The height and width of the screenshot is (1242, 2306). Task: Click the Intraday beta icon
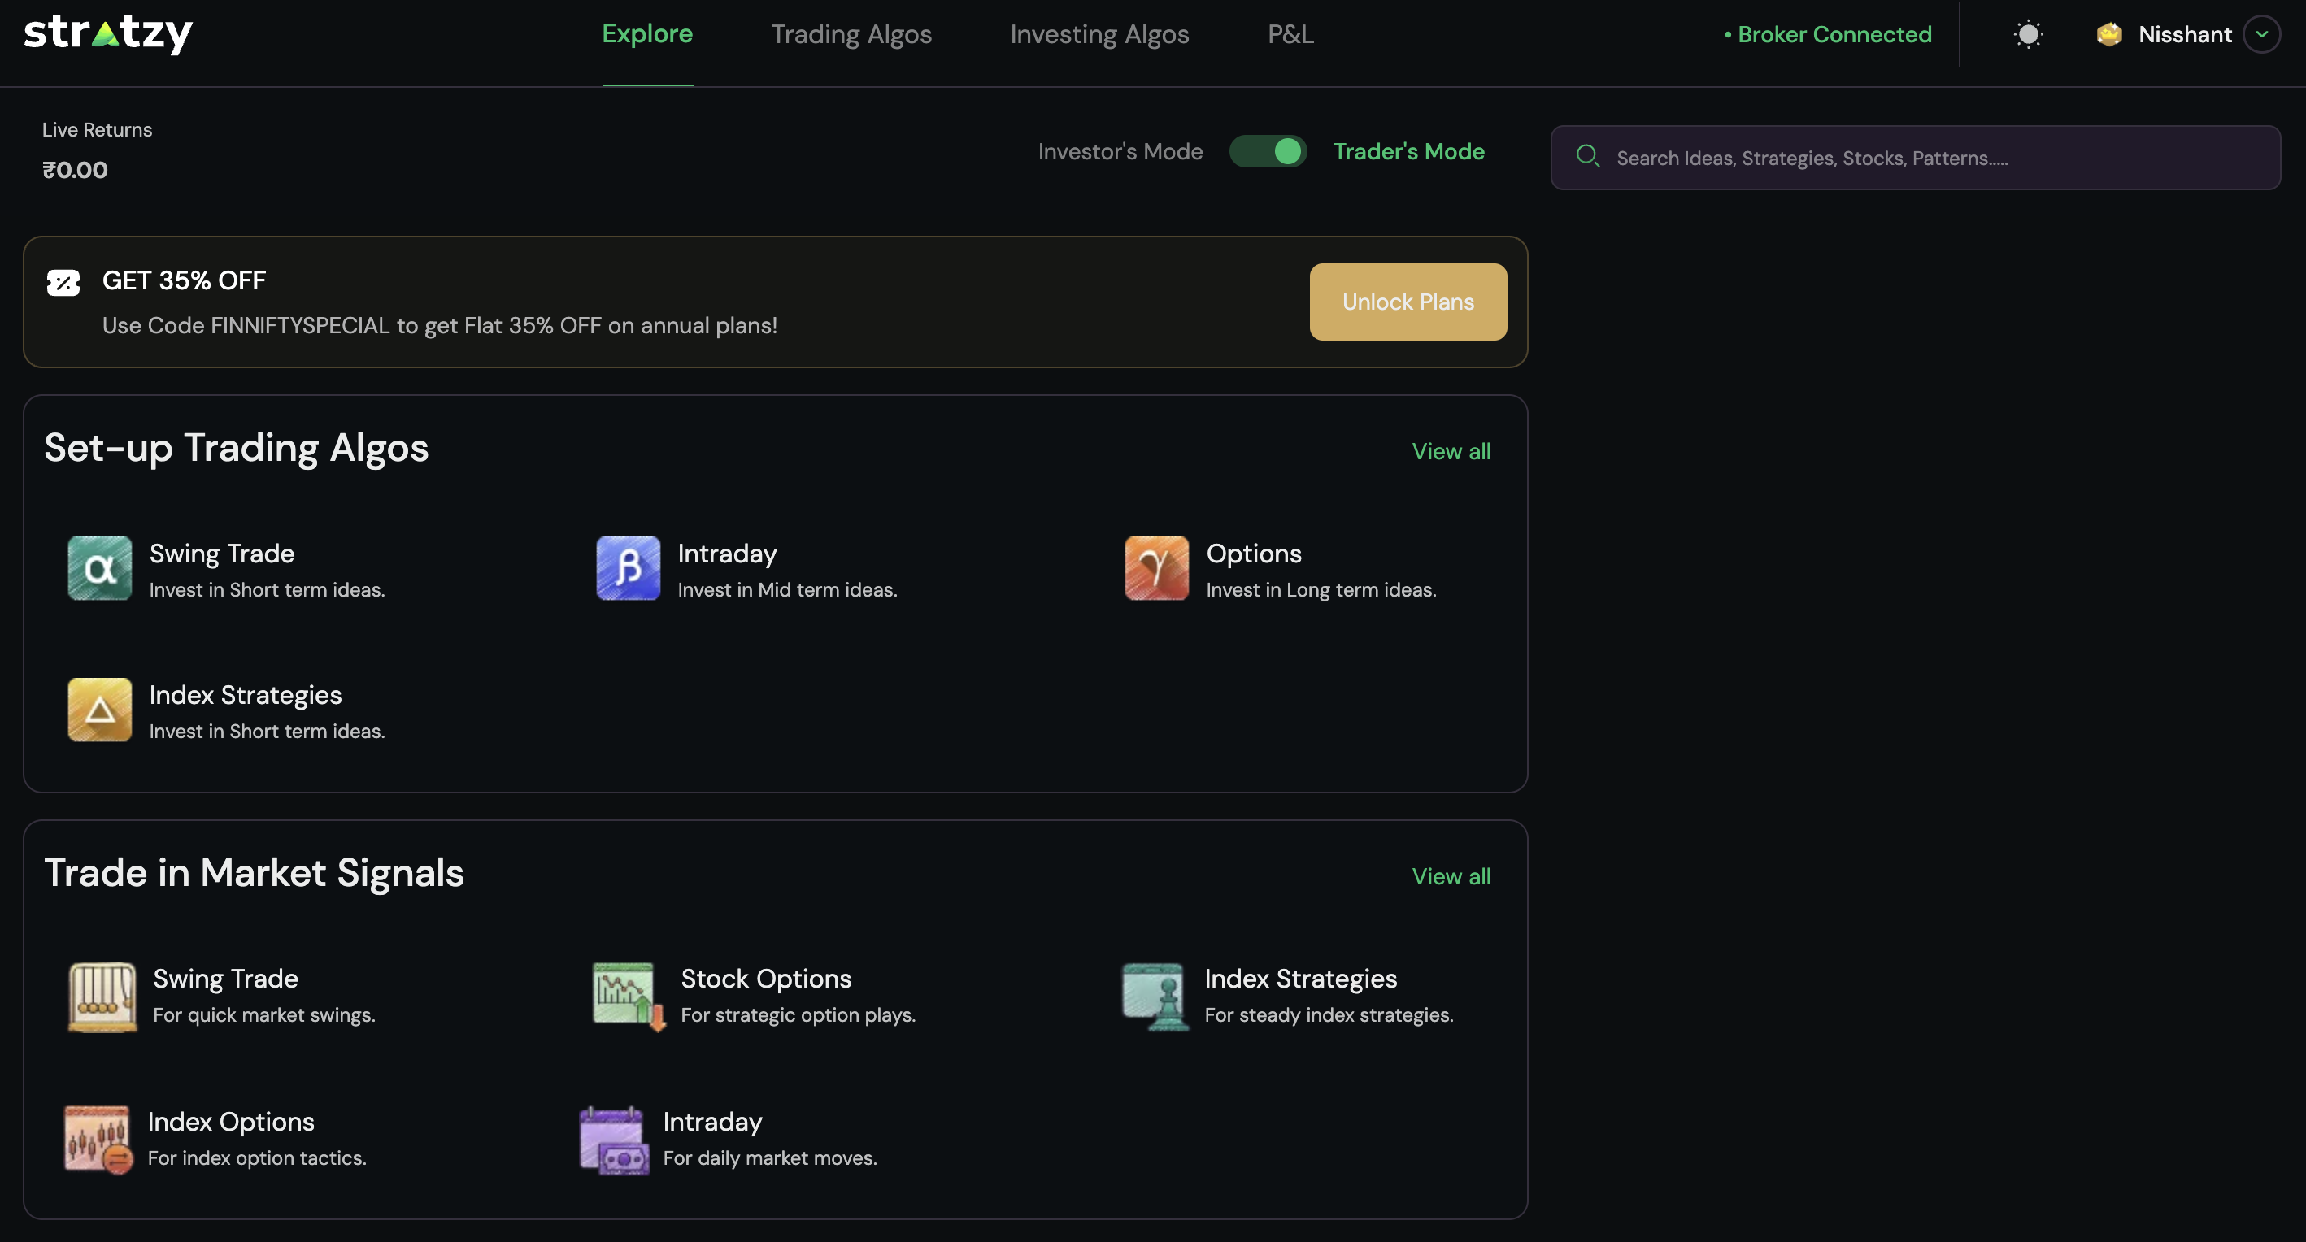[627, 568]
